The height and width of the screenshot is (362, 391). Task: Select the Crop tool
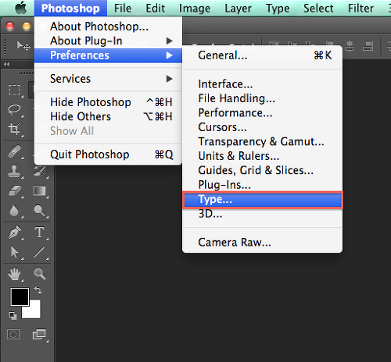coord(14,129)
